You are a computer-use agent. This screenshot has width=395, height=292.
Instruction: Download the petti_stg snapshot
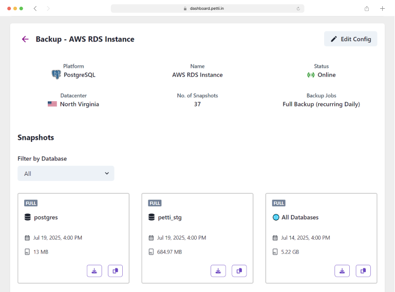(x=218, y=271)
